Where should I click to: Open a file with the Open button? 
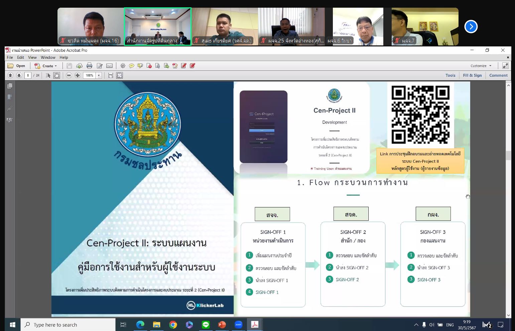[x=16, y=66]
